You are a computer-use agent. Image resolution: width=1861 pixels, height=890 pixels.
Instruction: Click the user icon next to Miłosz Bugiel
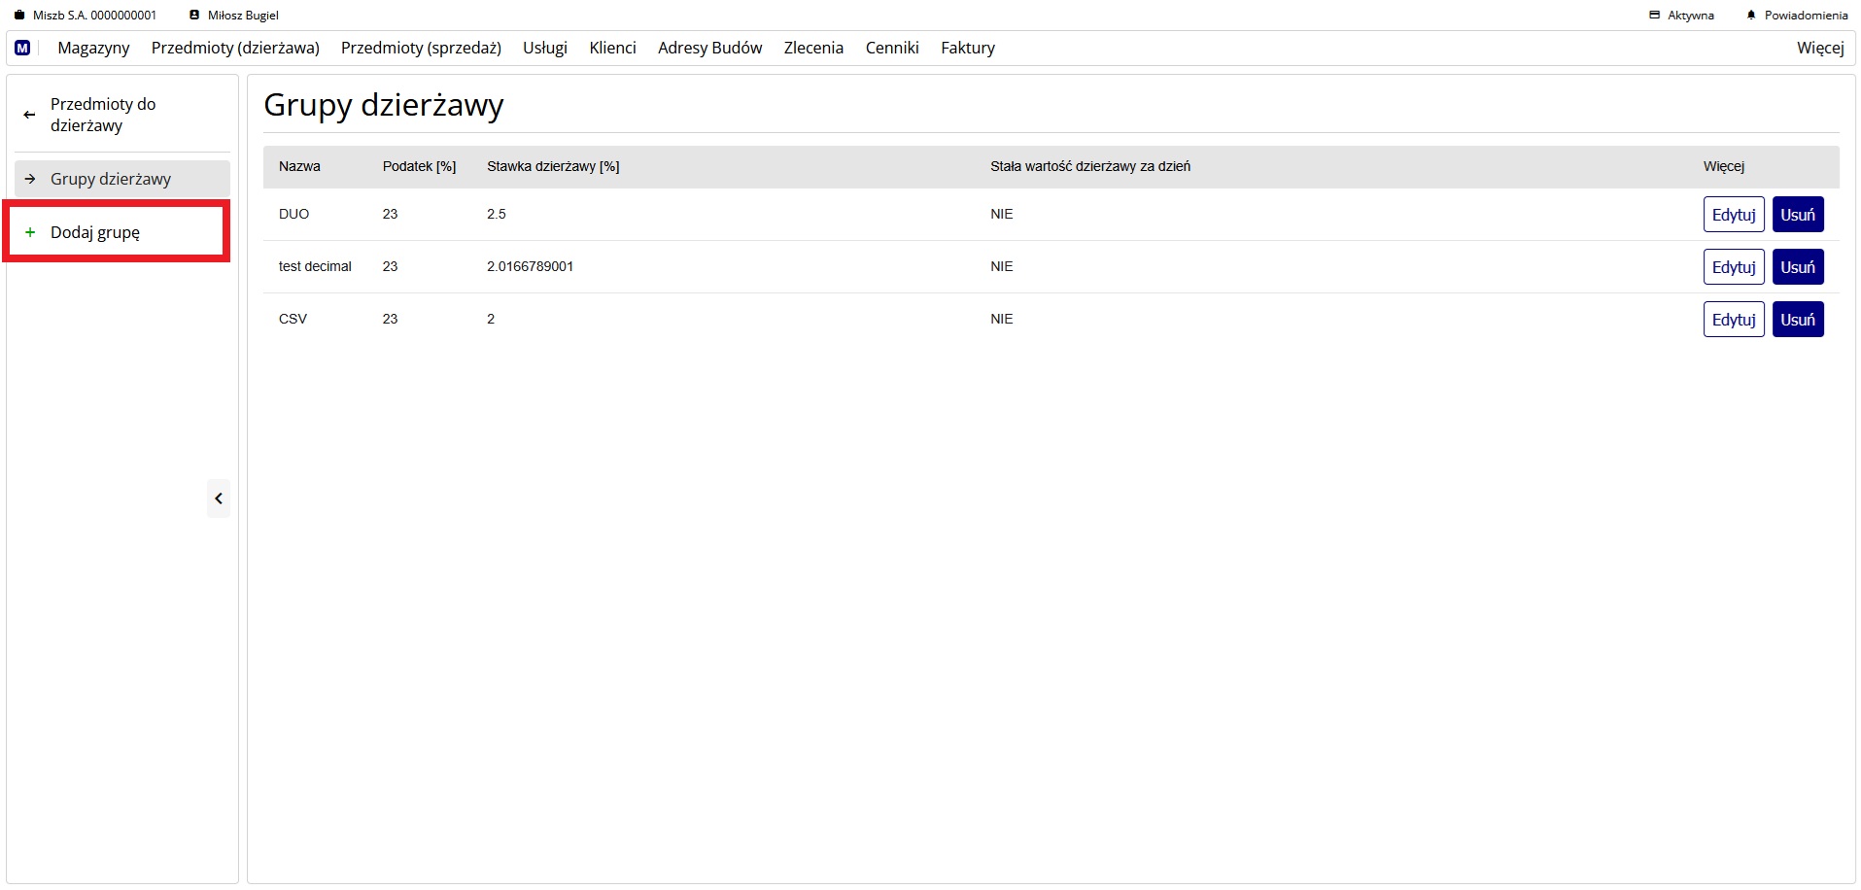coord(194,16)
